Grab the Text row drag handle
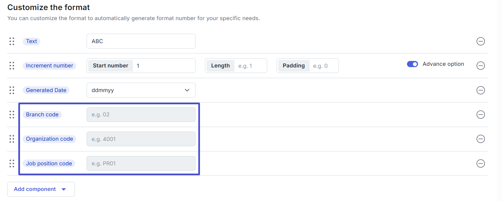Image resolution: width=502 pixels, height=201 pixels. (x=12, y=41)
